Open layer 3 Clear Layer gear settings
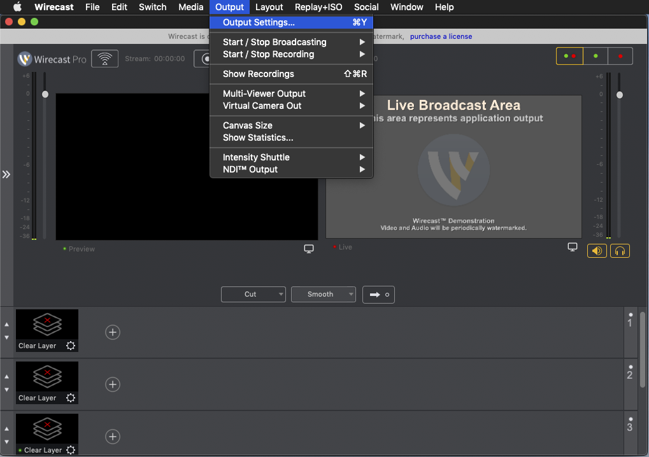The width and height of the screenshot is (649, 457). (71, 450)
